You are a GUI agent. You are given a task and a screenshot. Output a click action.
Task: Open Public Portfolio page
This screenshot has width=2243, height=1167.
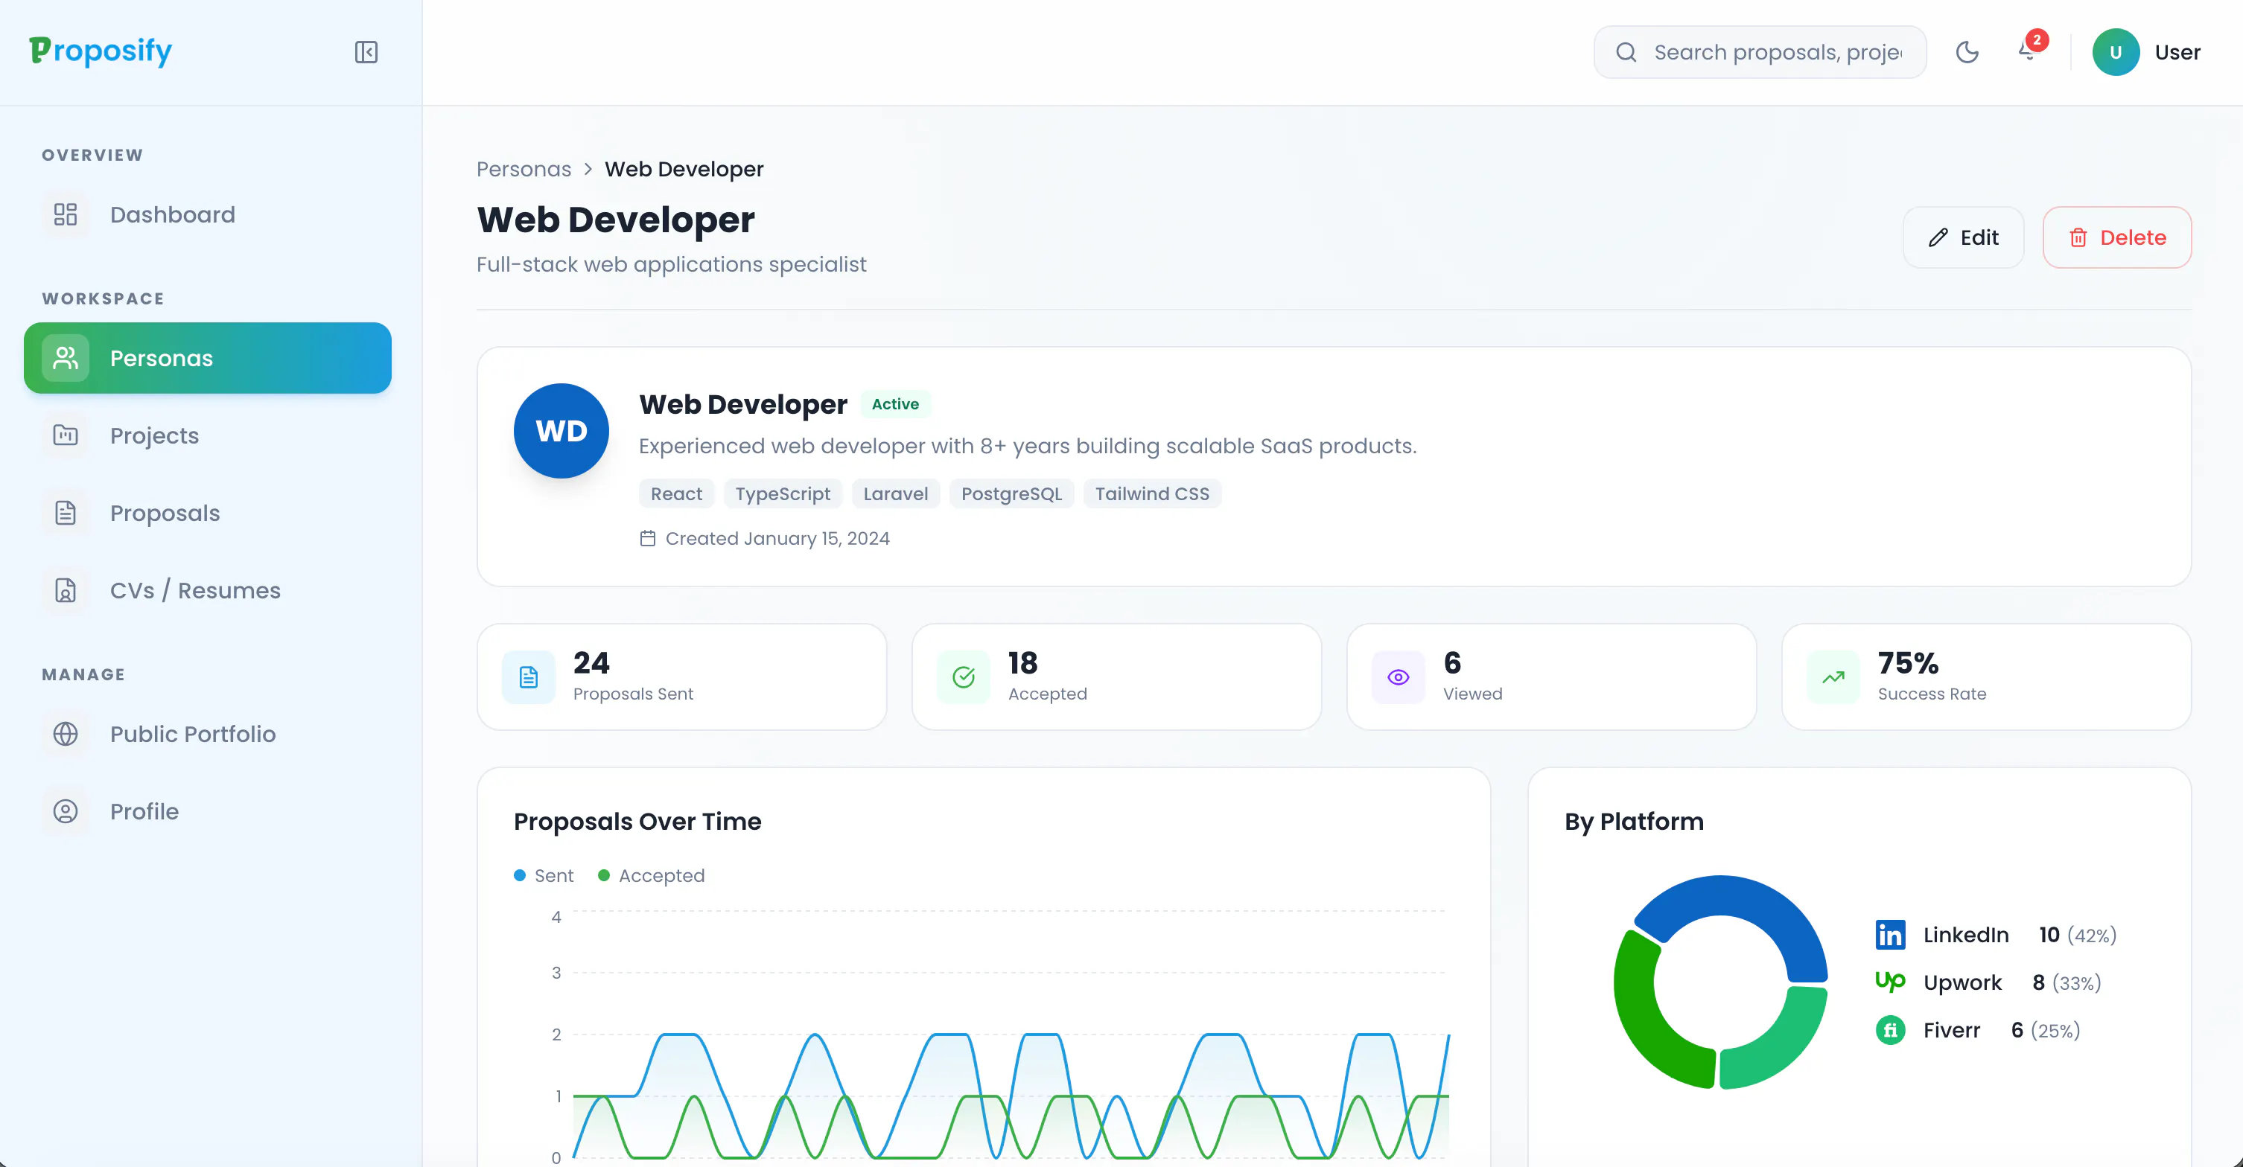pos(207,734)
